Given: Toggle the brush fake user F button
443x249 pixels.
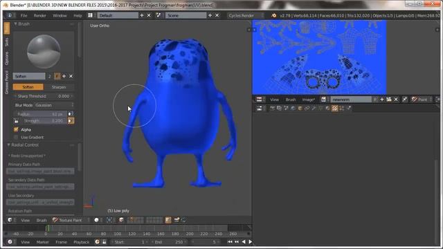Looking at the screenshot, I should tap(57, 76).
